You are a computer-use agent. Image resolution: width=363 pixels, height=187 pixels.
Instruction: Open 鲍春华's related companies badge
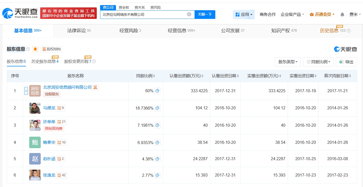pos(61,142)
